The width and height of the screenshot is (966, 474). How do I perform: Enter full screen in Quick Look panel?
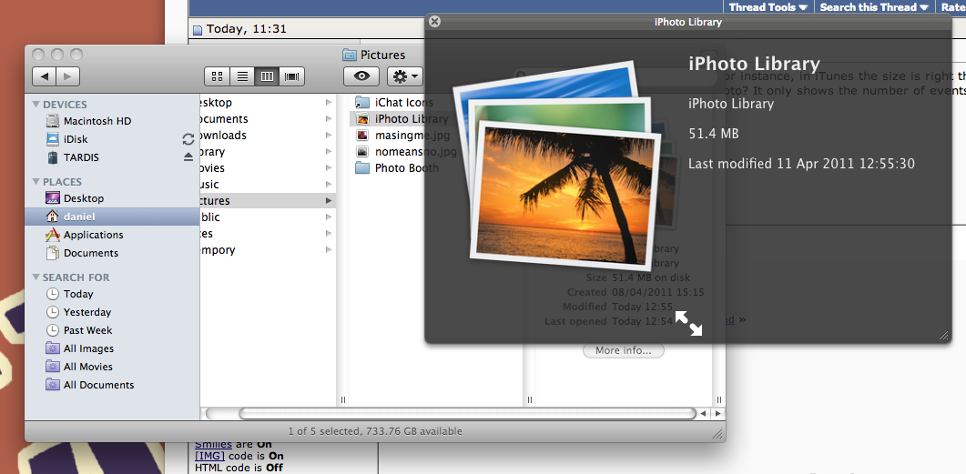pos(689,323)
